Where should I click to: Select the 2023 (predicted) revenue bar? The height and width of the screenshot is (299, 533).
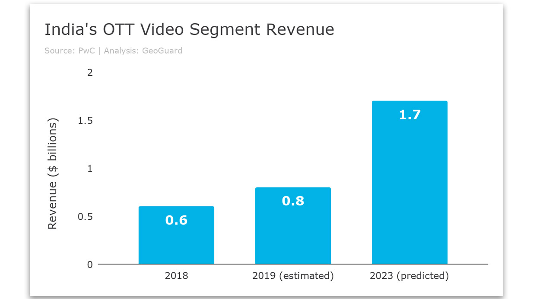pyautogui.click(x=409, y=181)
